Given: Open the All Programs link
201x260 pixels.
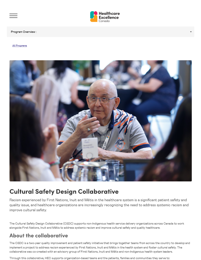Looking at the screenshot, I should click(x=20, y=45).
